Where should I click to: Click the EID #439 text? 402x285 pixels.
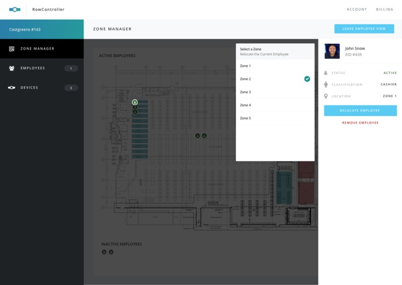click(353, 54)
